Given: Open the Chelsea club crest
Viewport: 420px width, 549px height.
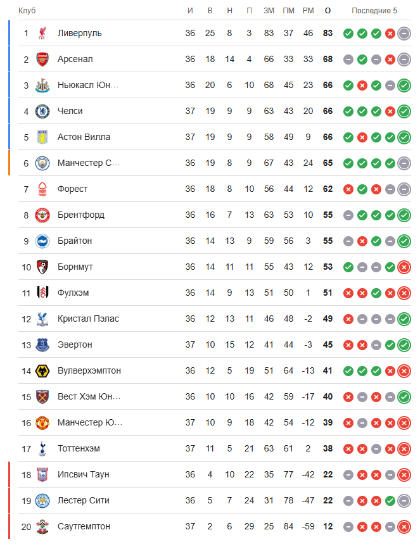Looking at the screenshot, I should [42, 111].
